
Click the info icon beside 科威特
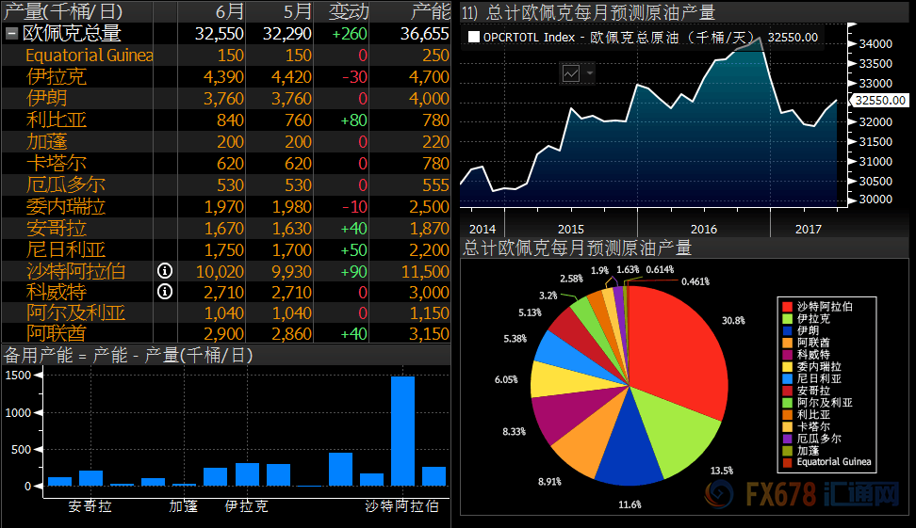165,292
